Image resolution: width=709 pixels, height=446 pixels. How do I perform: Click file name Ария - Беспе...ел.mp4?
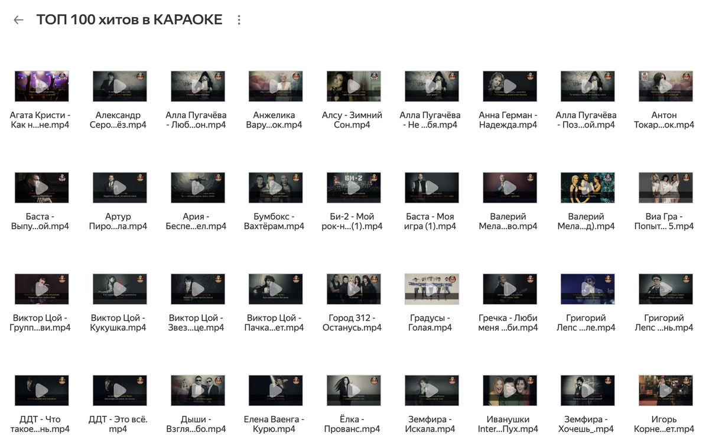pyautogui.click(x=196, y=222)
